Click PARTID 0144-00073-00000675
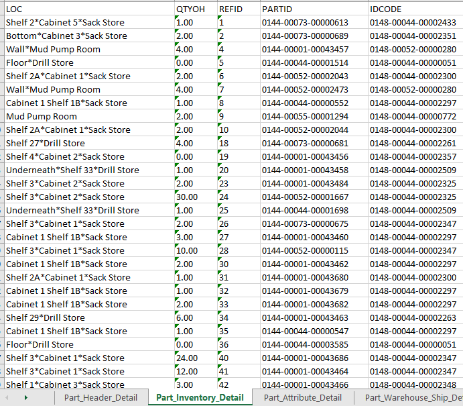The height and width of the screenshot is (406, 463). [x=314, y=223]
